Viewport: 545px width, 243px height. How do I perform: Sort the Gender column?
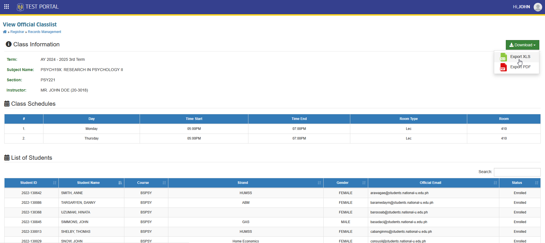[364, 183]
